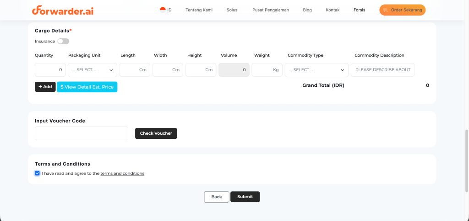
Task: Focus the Length Cm field
Action: click(x=135, y=70)
